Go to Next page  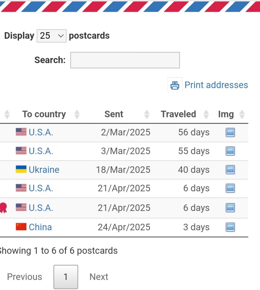[99, 277]
